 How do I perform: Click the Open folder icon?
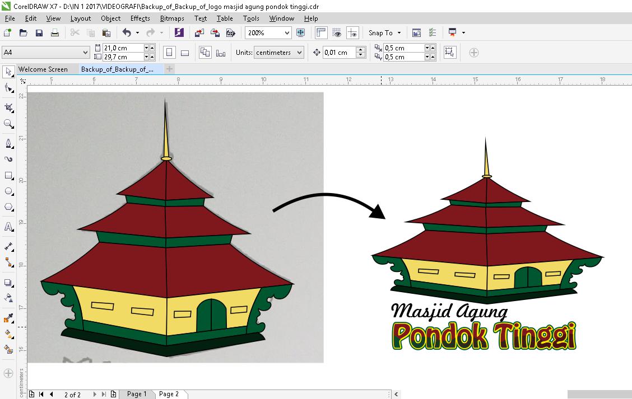(24, 32)
